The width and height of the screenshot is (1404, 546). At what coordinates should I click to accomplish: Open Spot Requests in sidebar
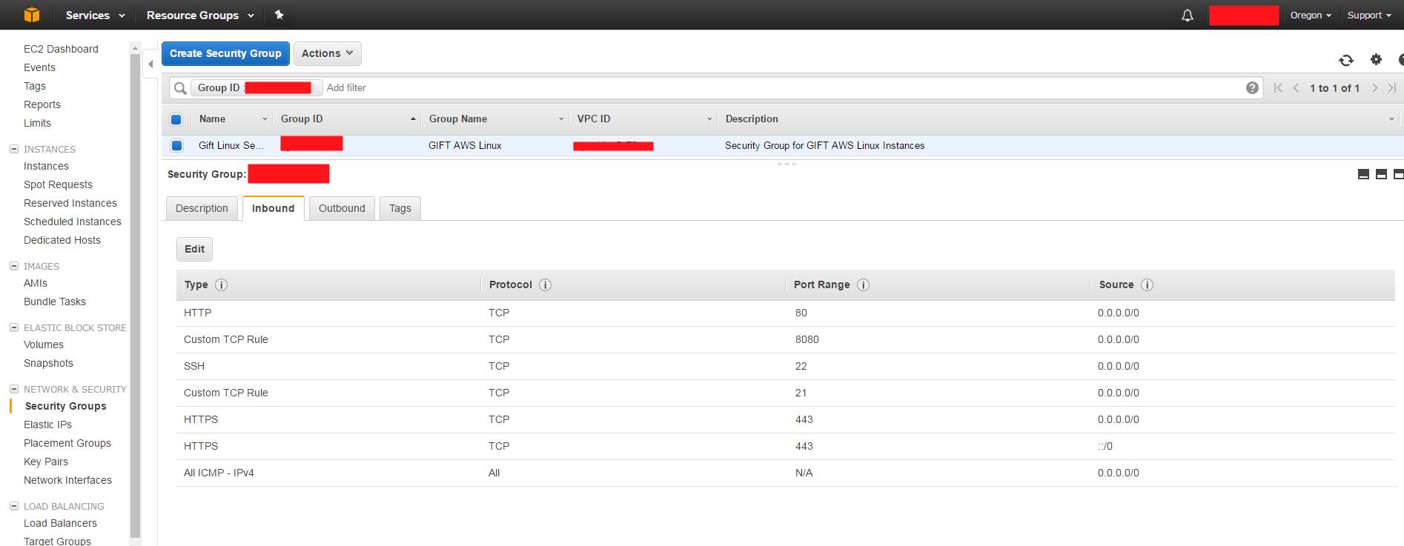pos(58,184)
